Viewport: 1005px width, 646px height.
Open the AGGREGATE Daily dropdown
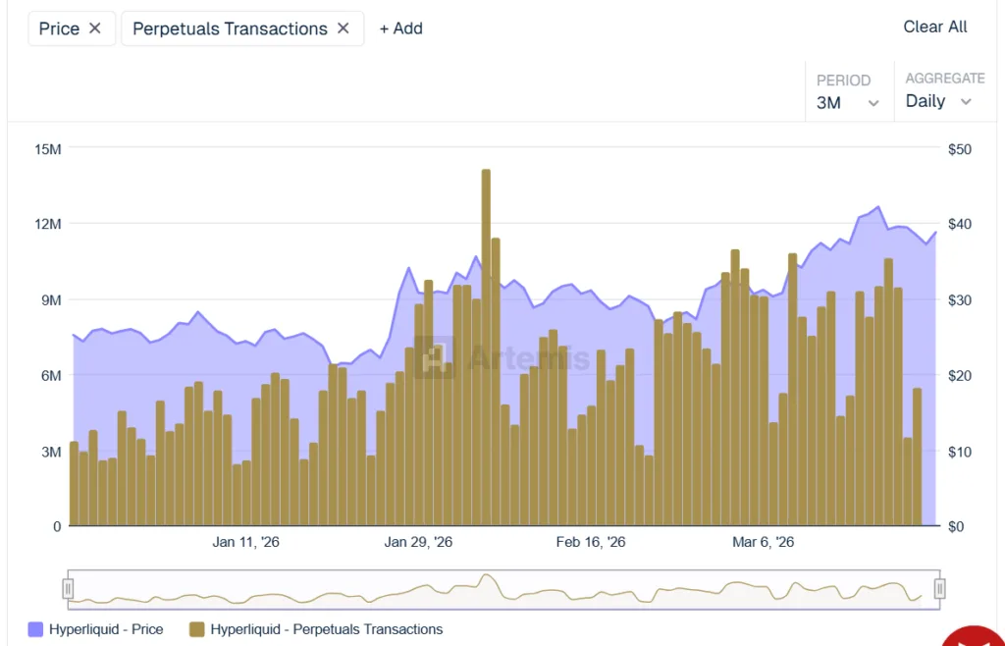pos(940,101)
